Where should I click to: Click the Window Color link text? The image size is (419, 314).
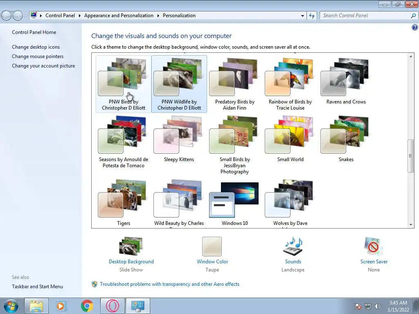(x=212, y=262)
